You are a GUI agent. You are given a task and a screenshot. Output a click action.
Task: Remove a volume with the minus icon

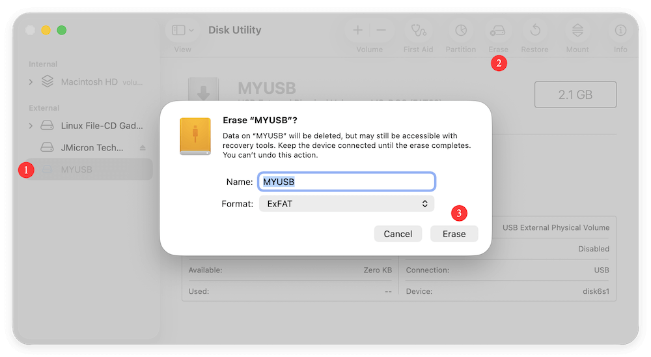(x=381, y=31)
